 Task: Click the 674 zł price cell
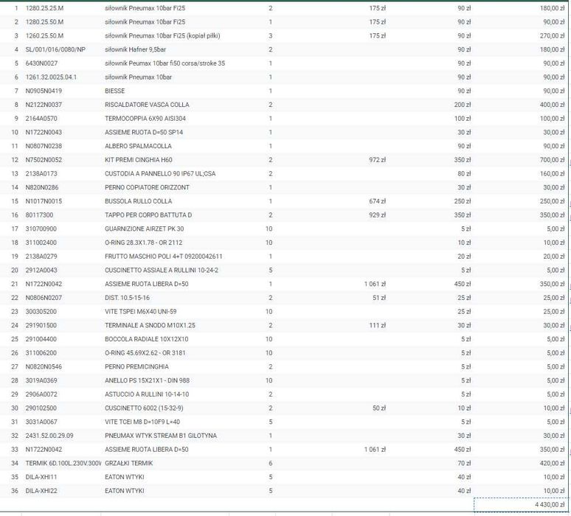(377, 201)
